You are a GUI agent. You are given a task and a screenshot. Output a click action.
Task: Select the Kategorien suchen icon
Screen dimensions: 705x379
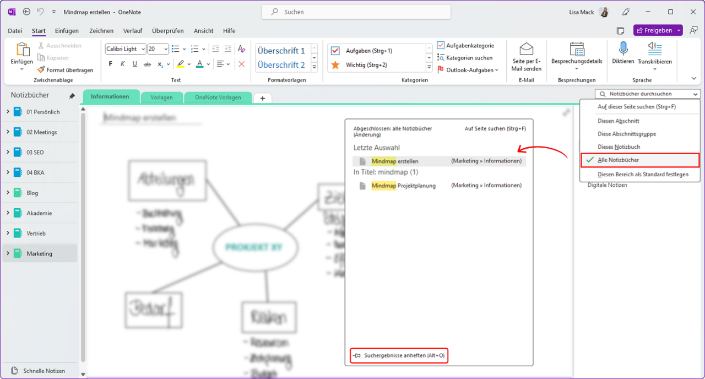click(441, 57)
